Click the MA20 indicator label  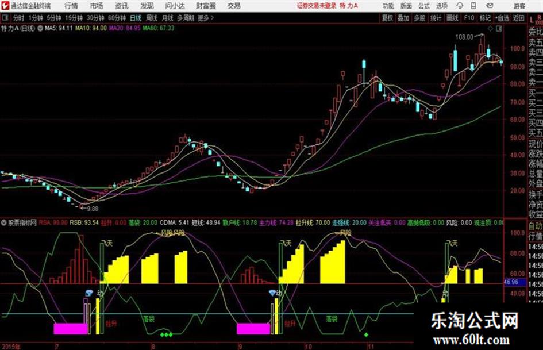(x=125, y=28)
